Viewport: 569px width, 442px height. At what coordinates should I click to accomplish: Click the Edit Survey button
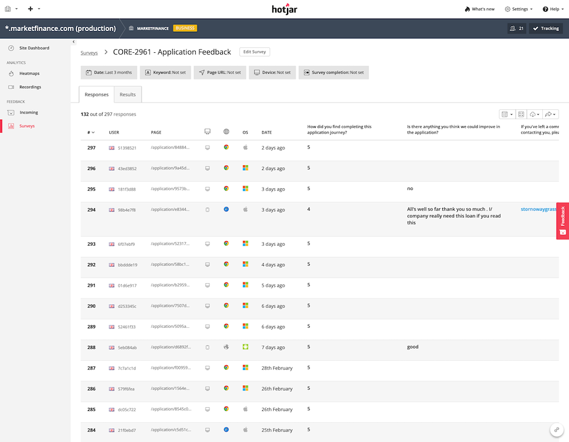pos(255,52)
